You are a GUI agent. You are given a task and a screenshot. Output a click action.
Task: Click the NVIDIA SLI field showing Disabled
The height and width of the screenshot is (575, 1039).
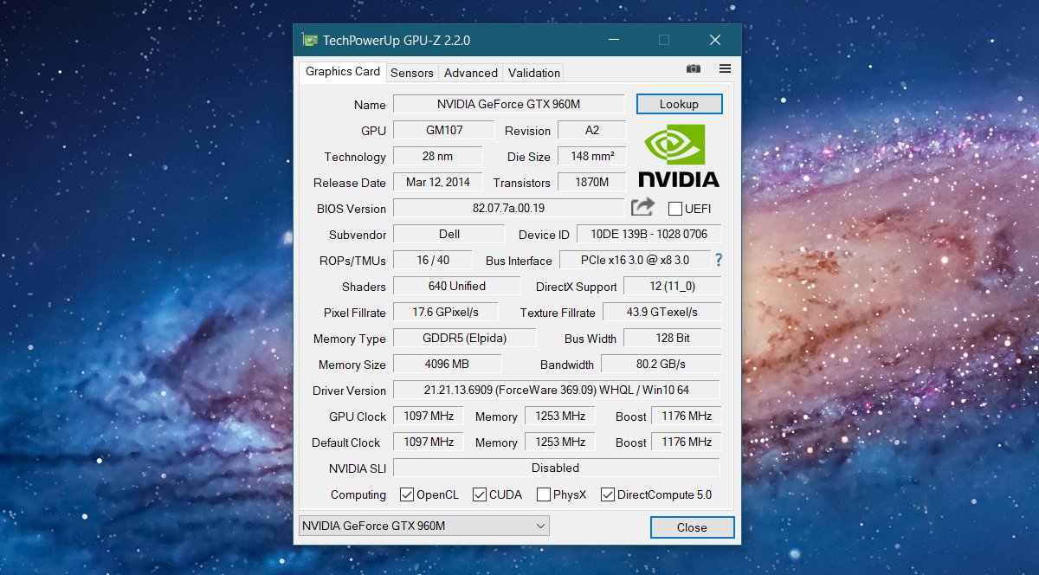(x=556, y=468)
